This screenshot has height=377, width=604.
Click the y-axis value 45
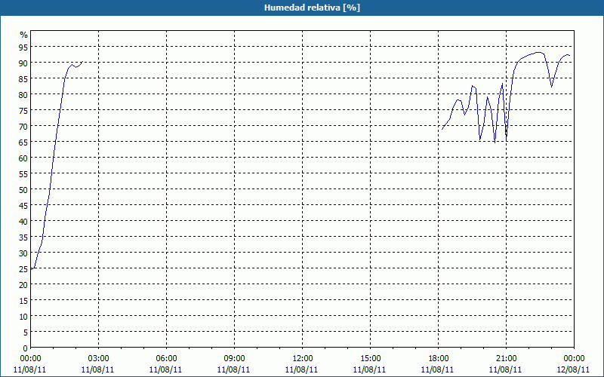coord(23,205)
